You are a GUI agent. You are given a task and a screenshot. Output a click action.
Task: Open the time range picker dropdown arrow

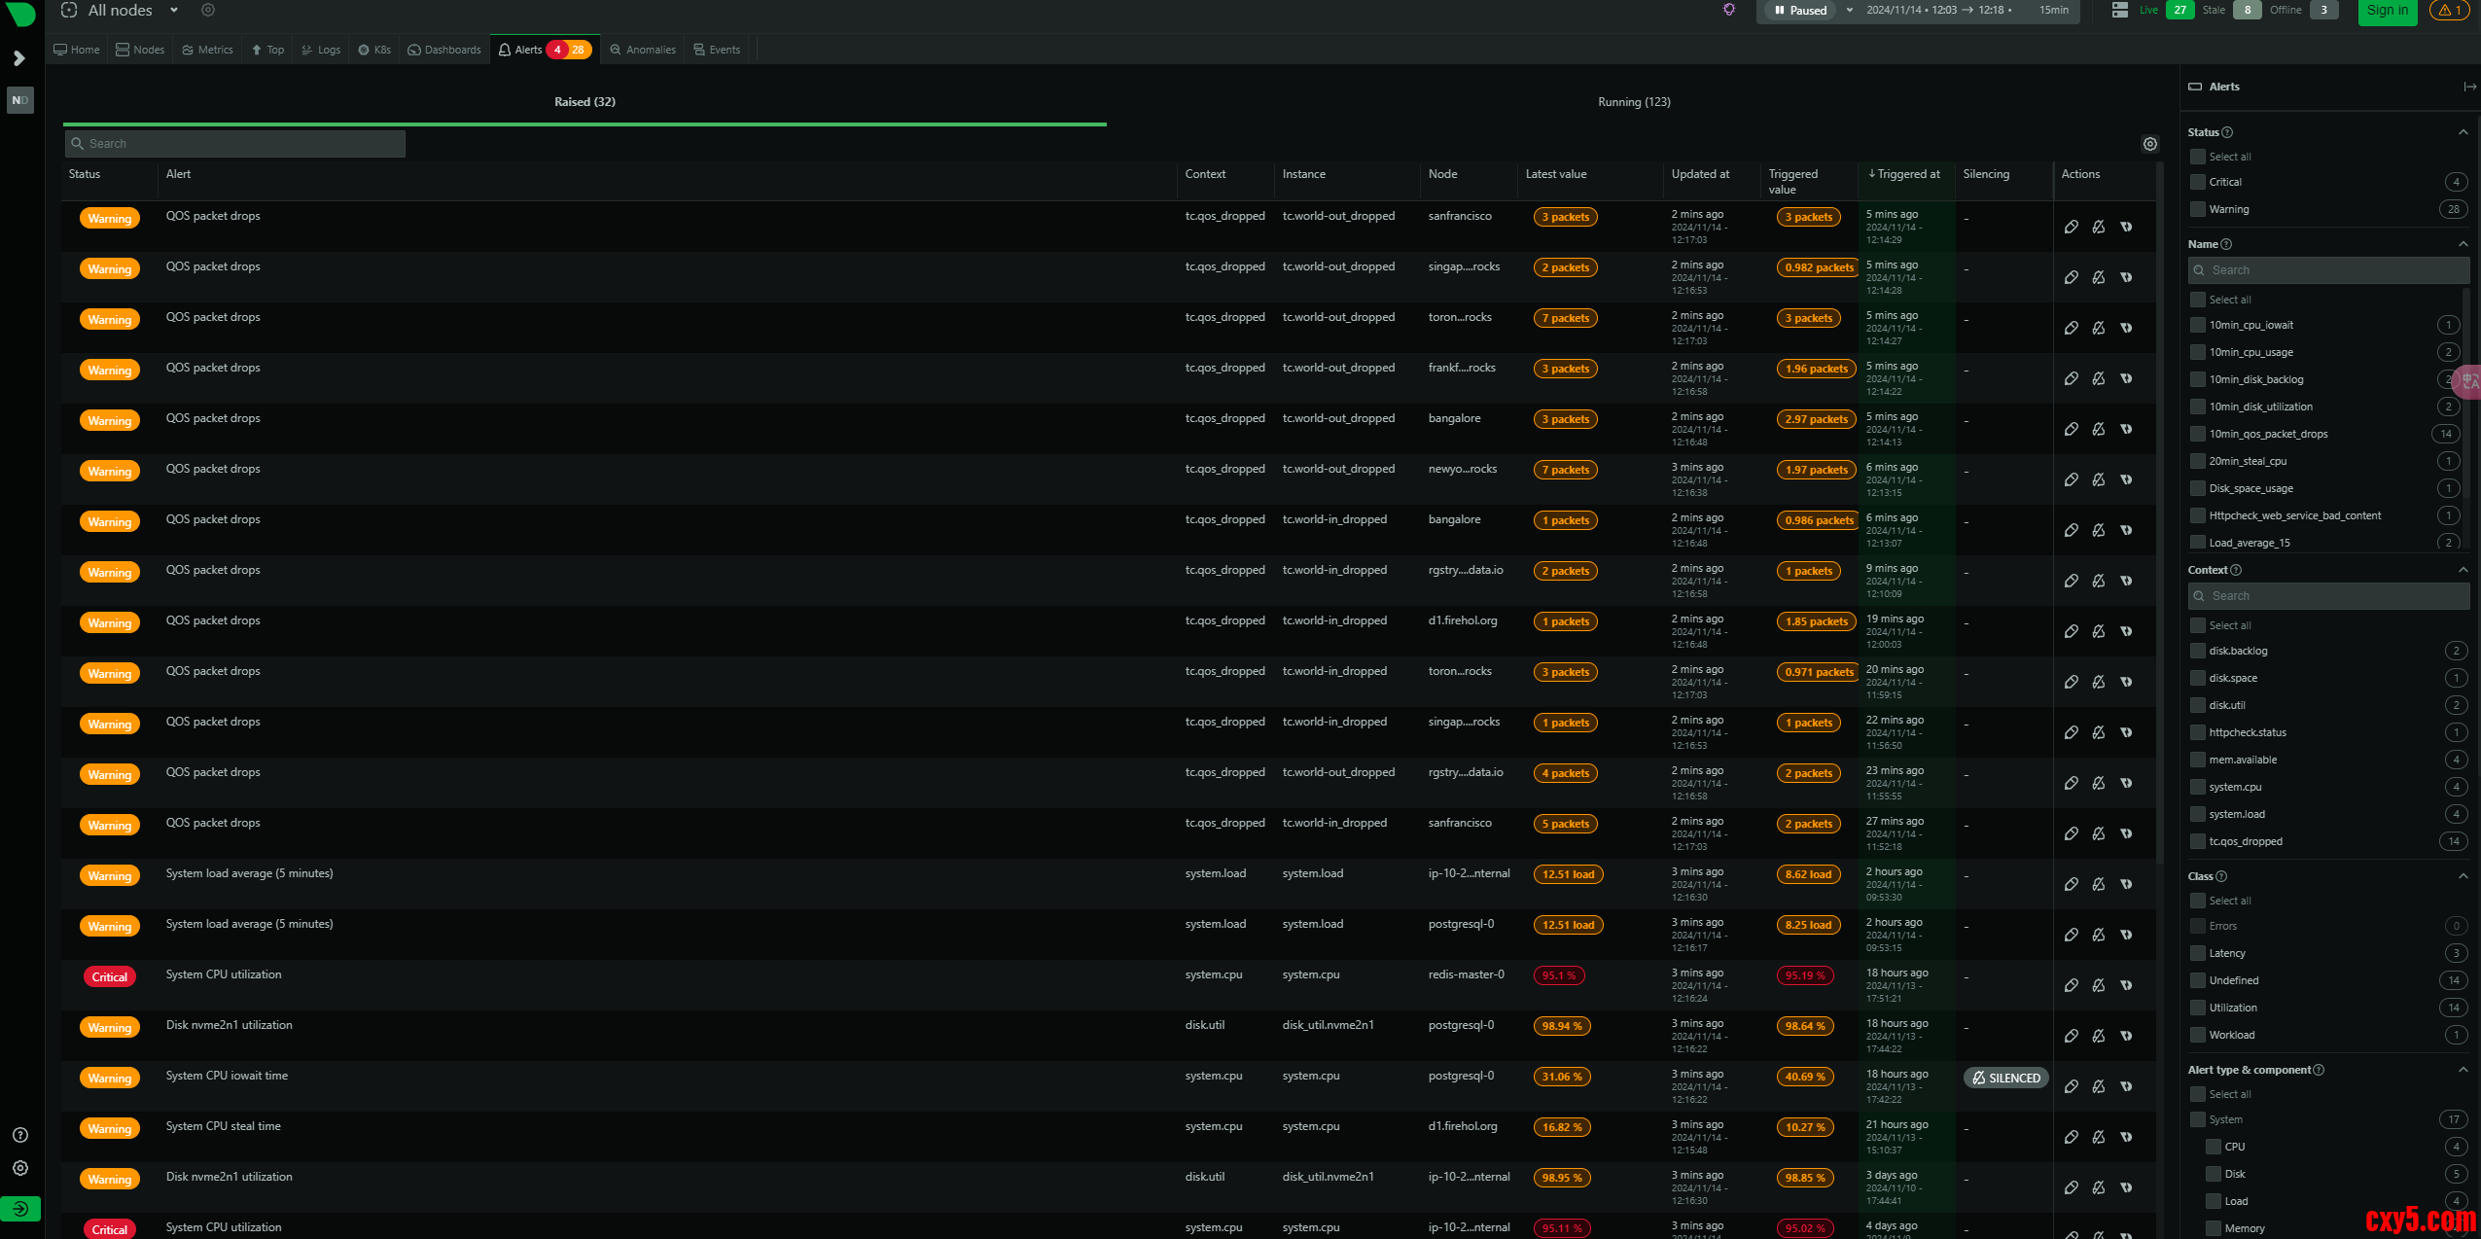coord(1848,10)
